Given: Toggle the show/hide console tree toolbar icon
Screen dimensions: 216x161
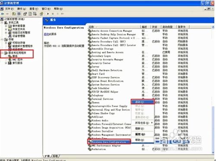Looking at the screenshot, I should 19,14.
